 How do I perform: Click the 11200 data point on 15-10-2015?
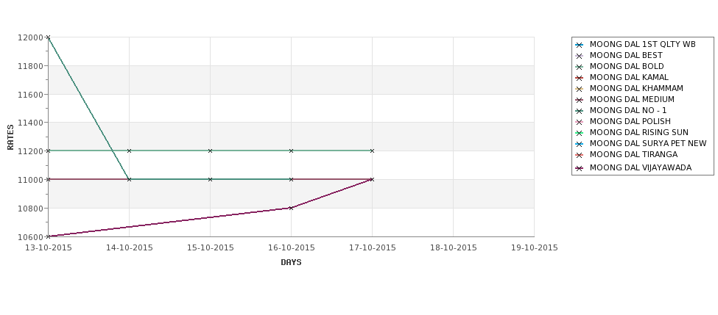(x=210, y=151)
